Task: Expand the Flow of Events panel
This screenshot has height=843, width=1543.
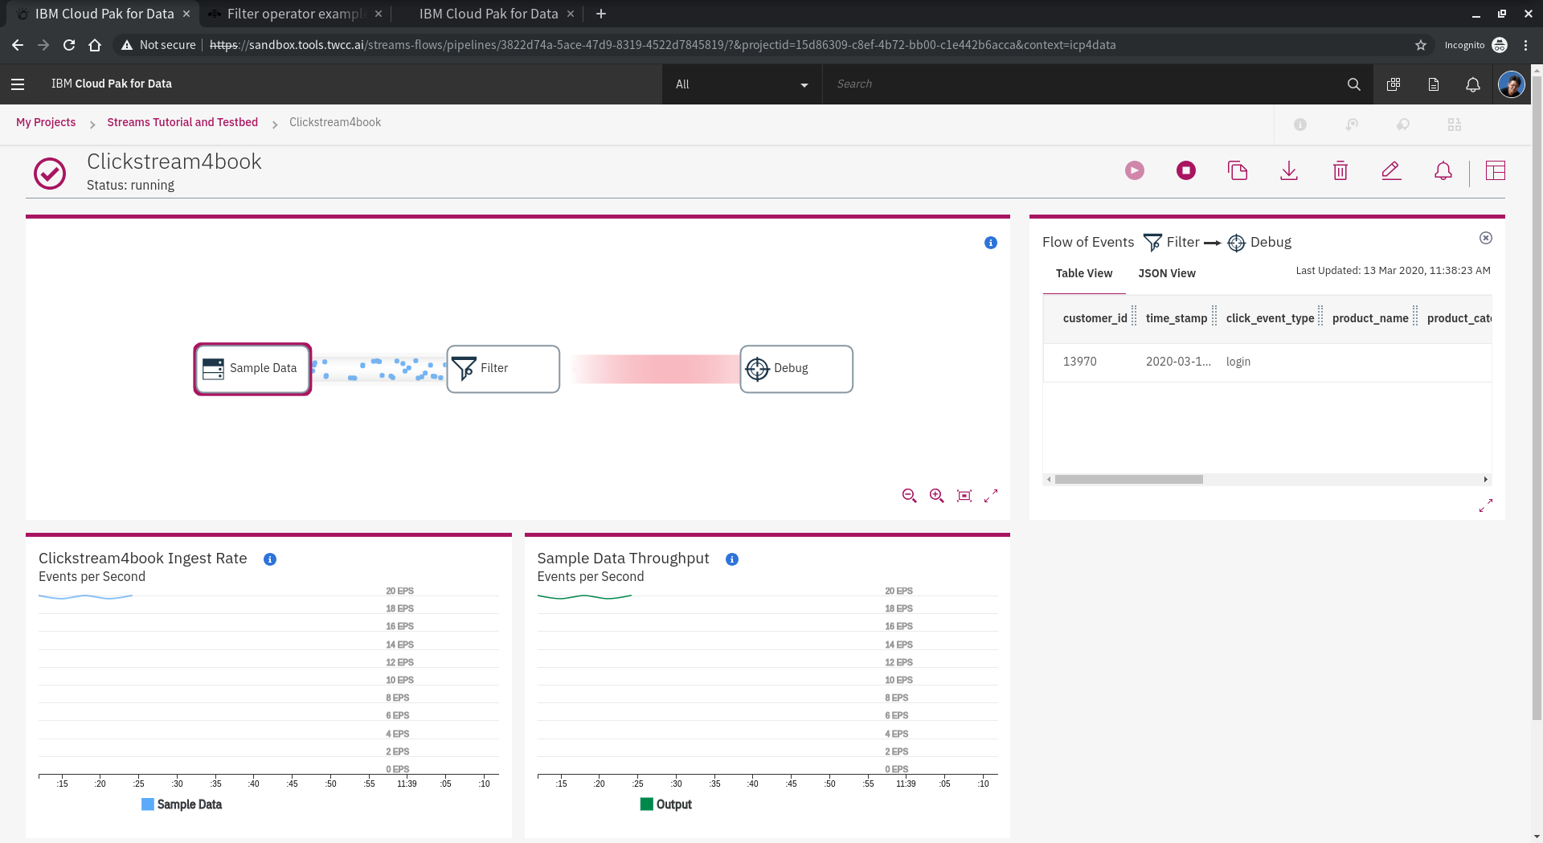Action: [1486, 505]
